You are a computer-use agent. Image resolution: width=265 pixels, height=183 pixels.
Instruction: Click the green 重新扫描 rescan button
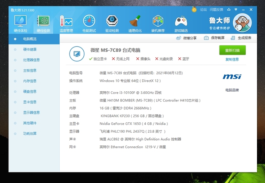(232, 50)
